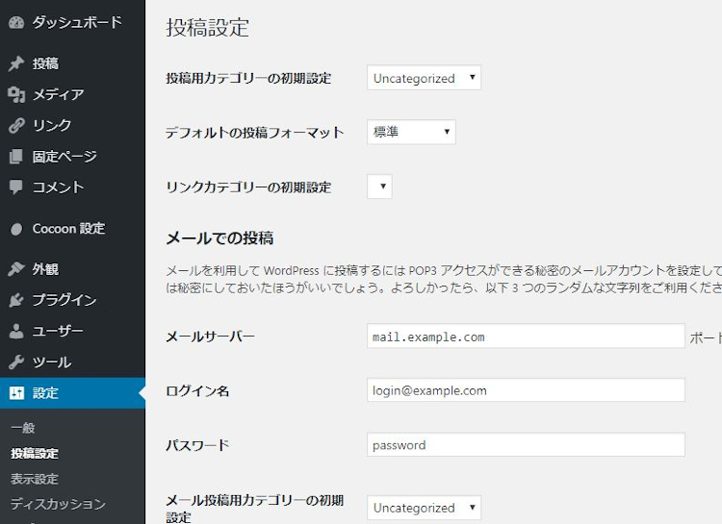The width and height of the screenshot is (722, 524).
Task: Click the デフォルトの投稿フォーマット label
Action: pyautogui.click(x=255, y=133)
